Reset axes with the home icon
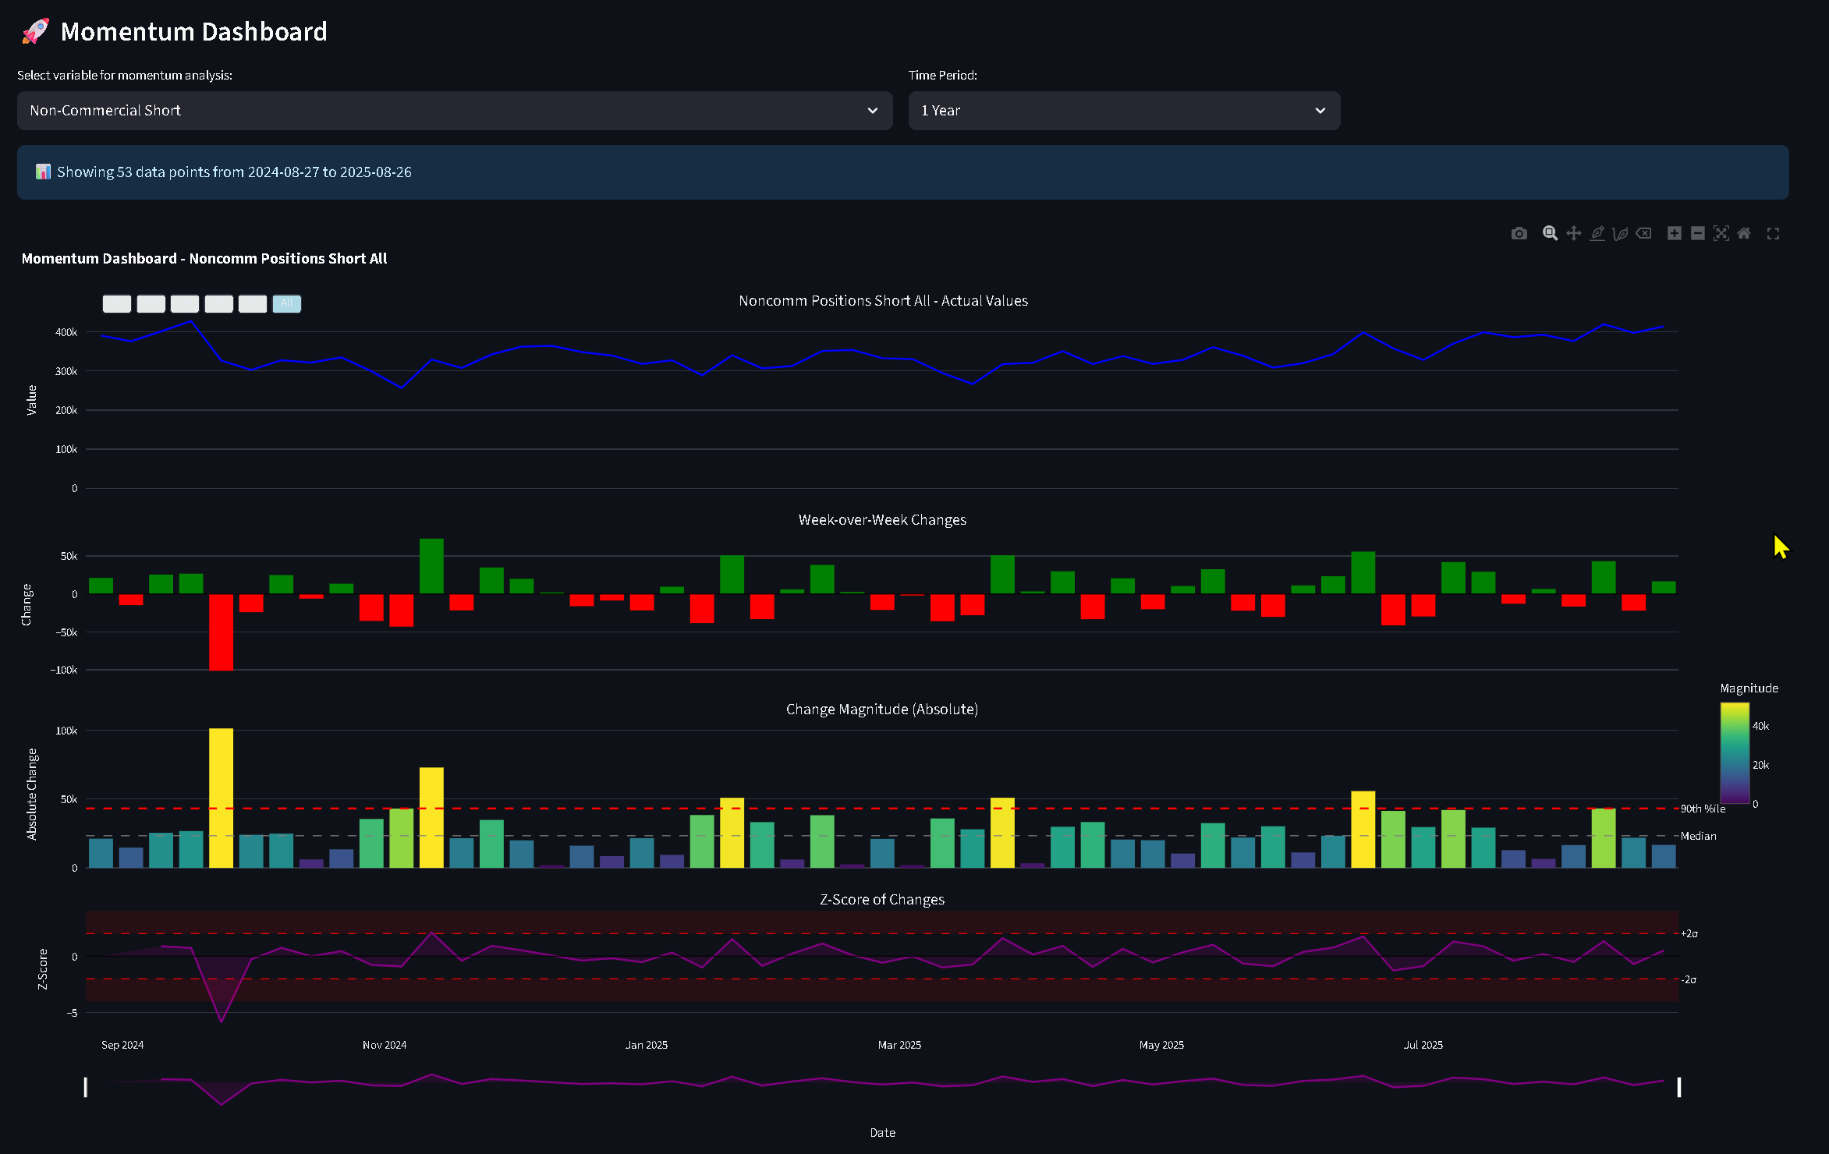Screen dimensions: 1829x1154 (1744, 233)
